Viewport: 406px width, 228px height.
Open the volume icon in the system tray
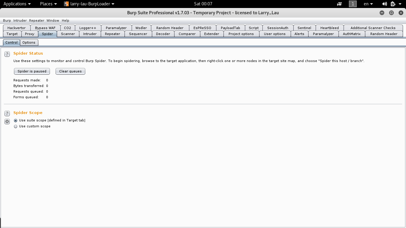[x=385, y=4]
